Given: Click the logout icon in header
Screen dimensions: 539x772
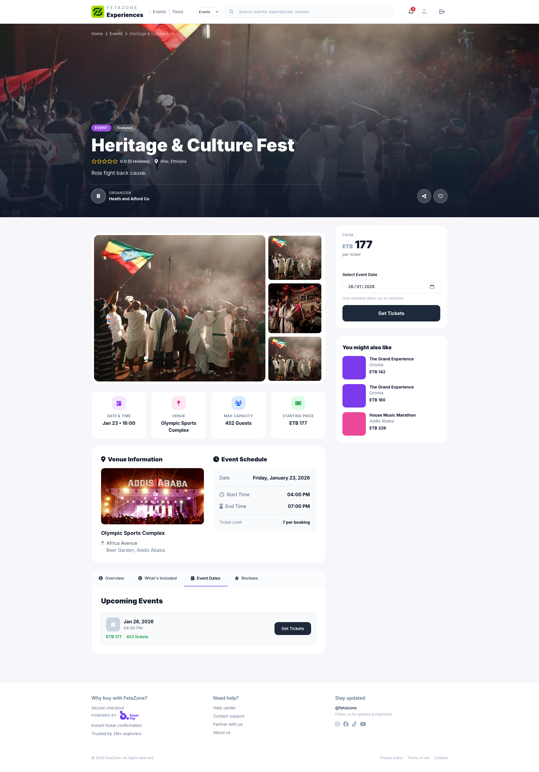Looking at the screenshot, I should [x=442, y=12].
